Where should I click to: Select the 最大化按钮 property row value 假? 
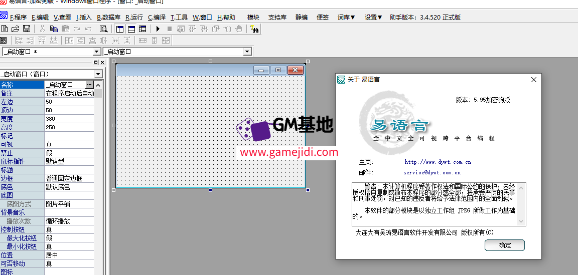69,238
